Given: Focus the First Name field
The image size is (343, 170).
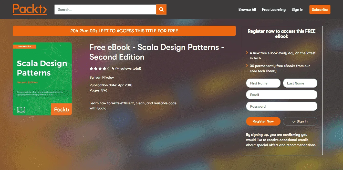Looking at the screenshot, I should 263,83.
